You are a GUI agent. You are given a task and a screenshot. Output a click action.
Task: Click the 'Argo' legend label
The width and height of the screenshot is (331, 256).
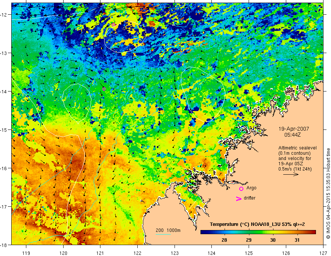coord(251,188)
